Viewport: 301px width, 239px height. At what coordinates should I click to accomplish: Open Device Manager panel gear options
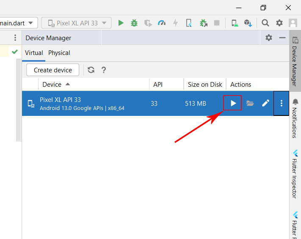(x=269, y=38)
